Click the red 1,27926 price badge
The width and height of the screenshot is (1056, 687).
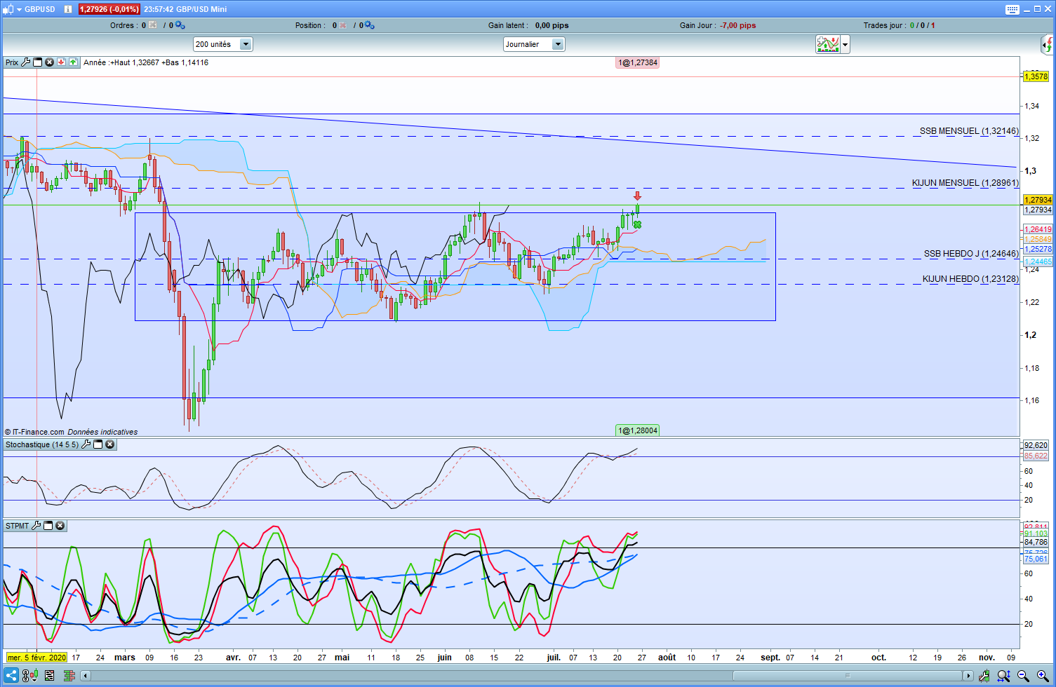pyautogui.click(x=109, y=9)
